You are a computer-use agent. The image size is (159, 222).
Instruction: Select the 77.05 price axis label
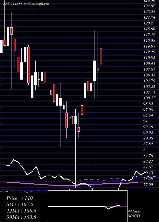(x=148, y=184)
